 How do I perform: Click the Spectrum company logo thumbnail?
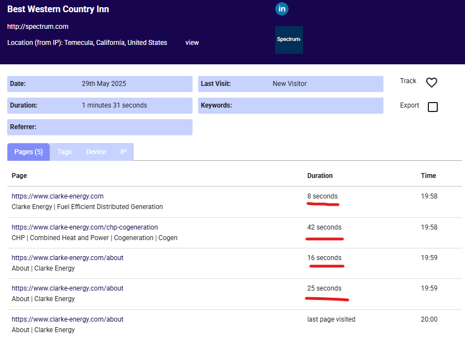(289, 40)
